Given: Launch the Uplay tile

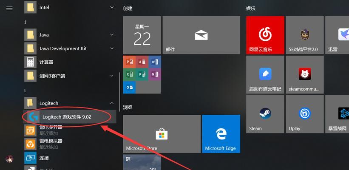Looking at the screenshot, I should (305, 114).
